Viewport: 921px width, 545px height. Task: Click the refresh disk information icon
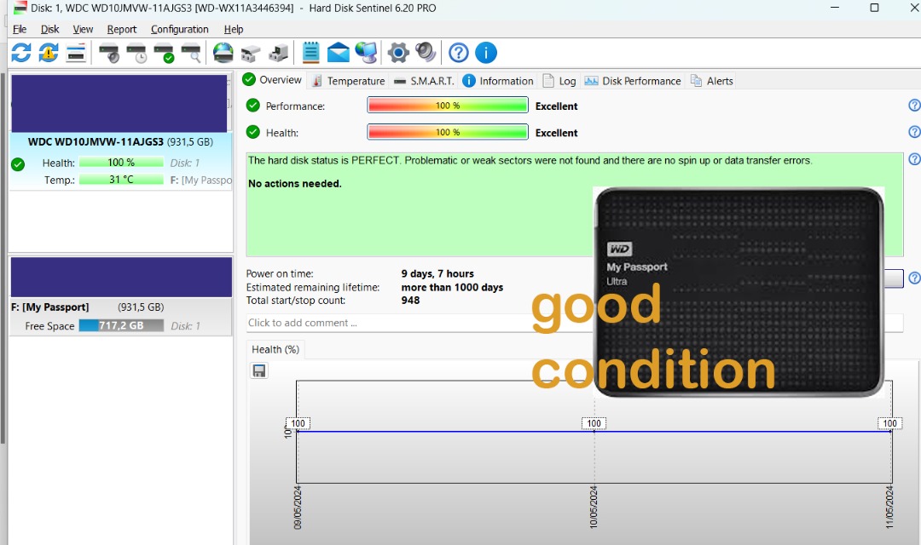pyautogui.click(x=21, y=53)
